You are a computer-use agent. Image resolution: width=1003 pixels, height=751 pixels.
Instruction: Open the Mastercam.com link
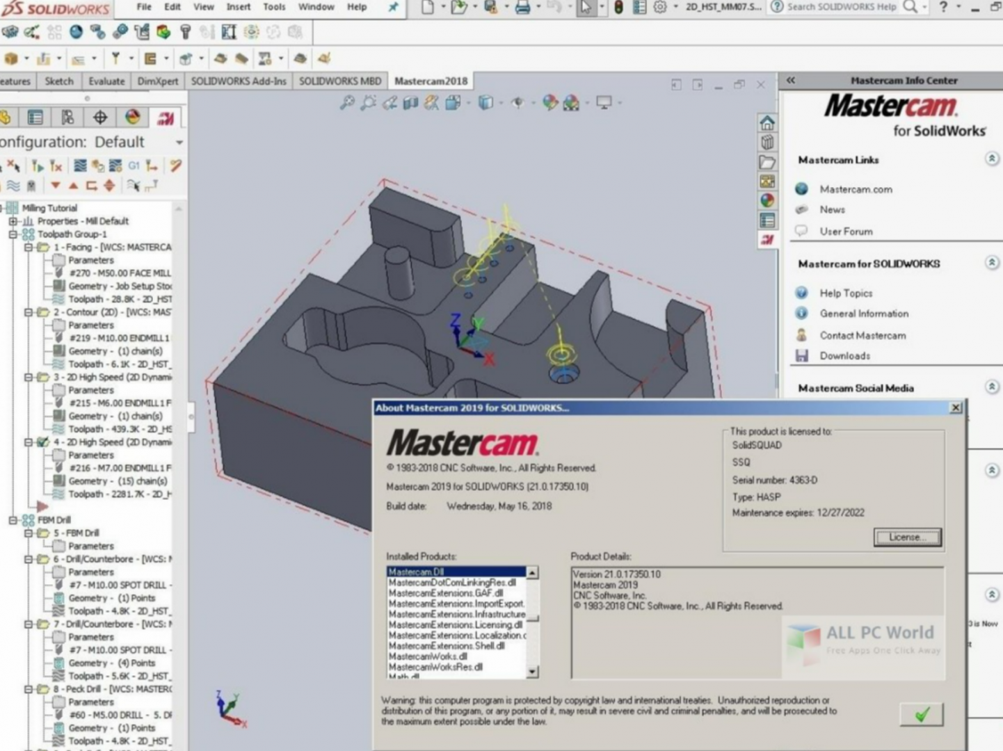coord(856,189)
